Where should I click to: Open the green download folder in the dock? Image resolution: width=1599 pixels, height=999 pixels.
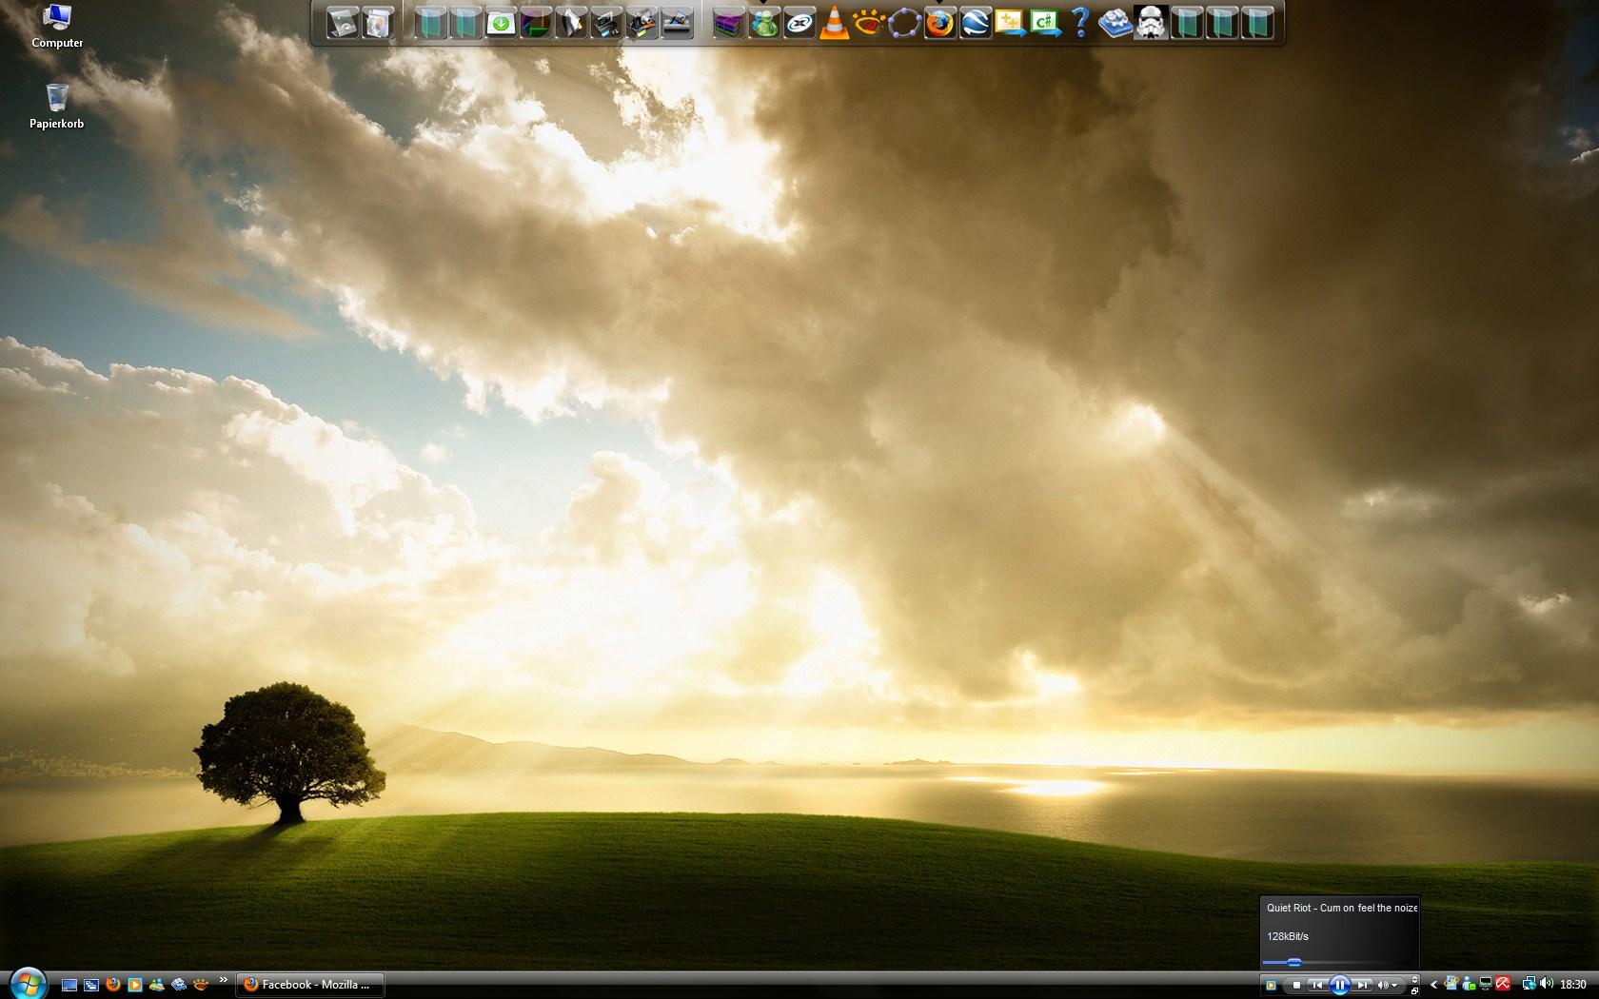pyautogui.click(x=501, y=23)
